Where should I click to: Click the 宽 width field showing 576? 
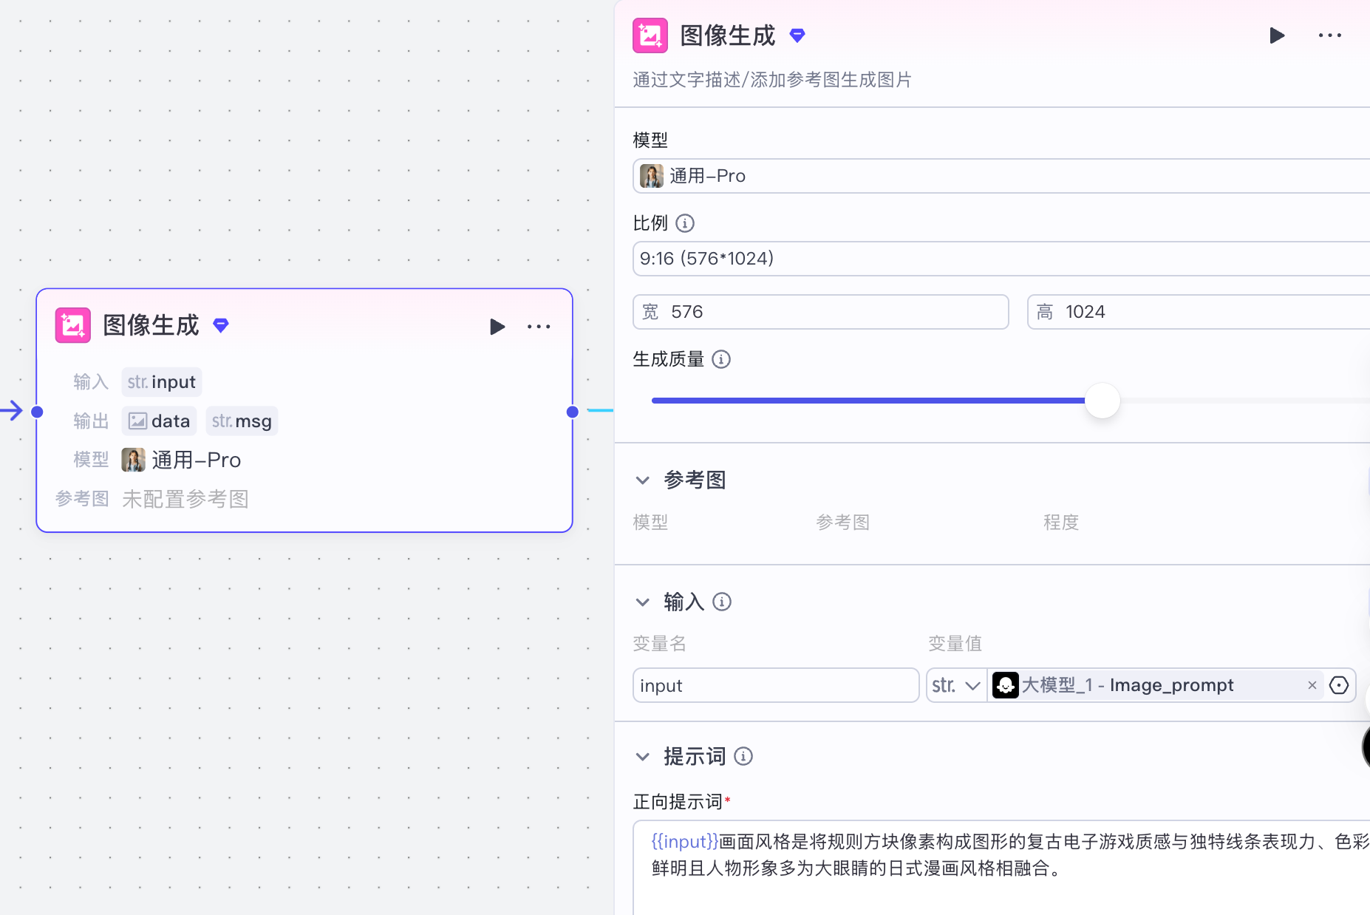point(820,312)
